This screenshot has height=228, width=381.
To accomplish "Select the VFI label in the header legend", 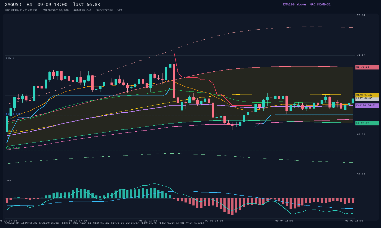I will pyautogui.click(x=120, y=10).
